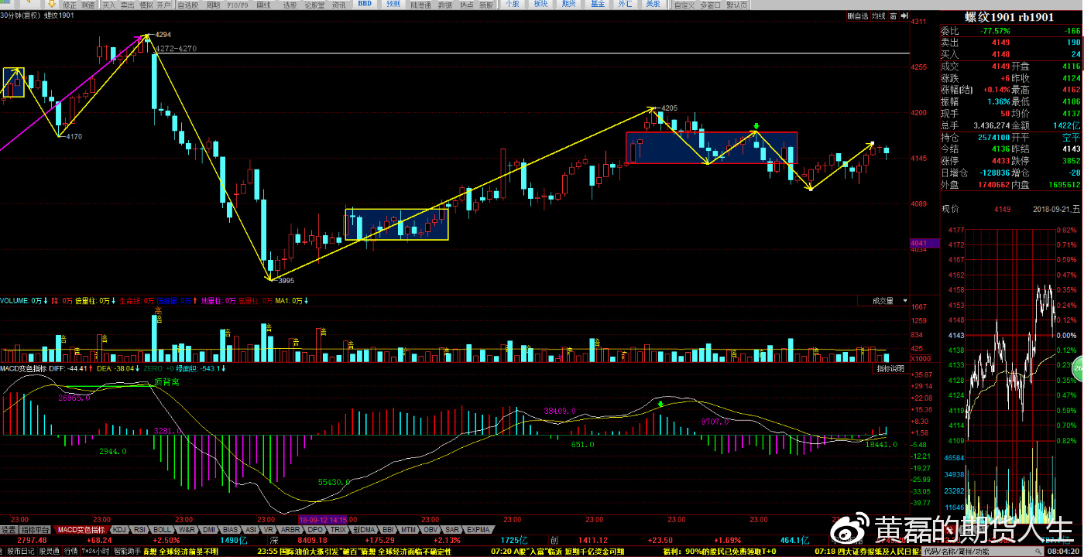
Task: Select the ARBR indicator tab
Action: pos(290,530)
